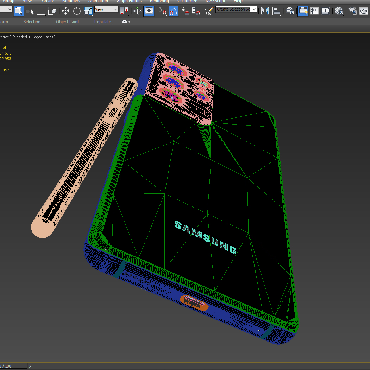
Task: Open the Object Paint ribbon tab
Action: click(67, 22)
